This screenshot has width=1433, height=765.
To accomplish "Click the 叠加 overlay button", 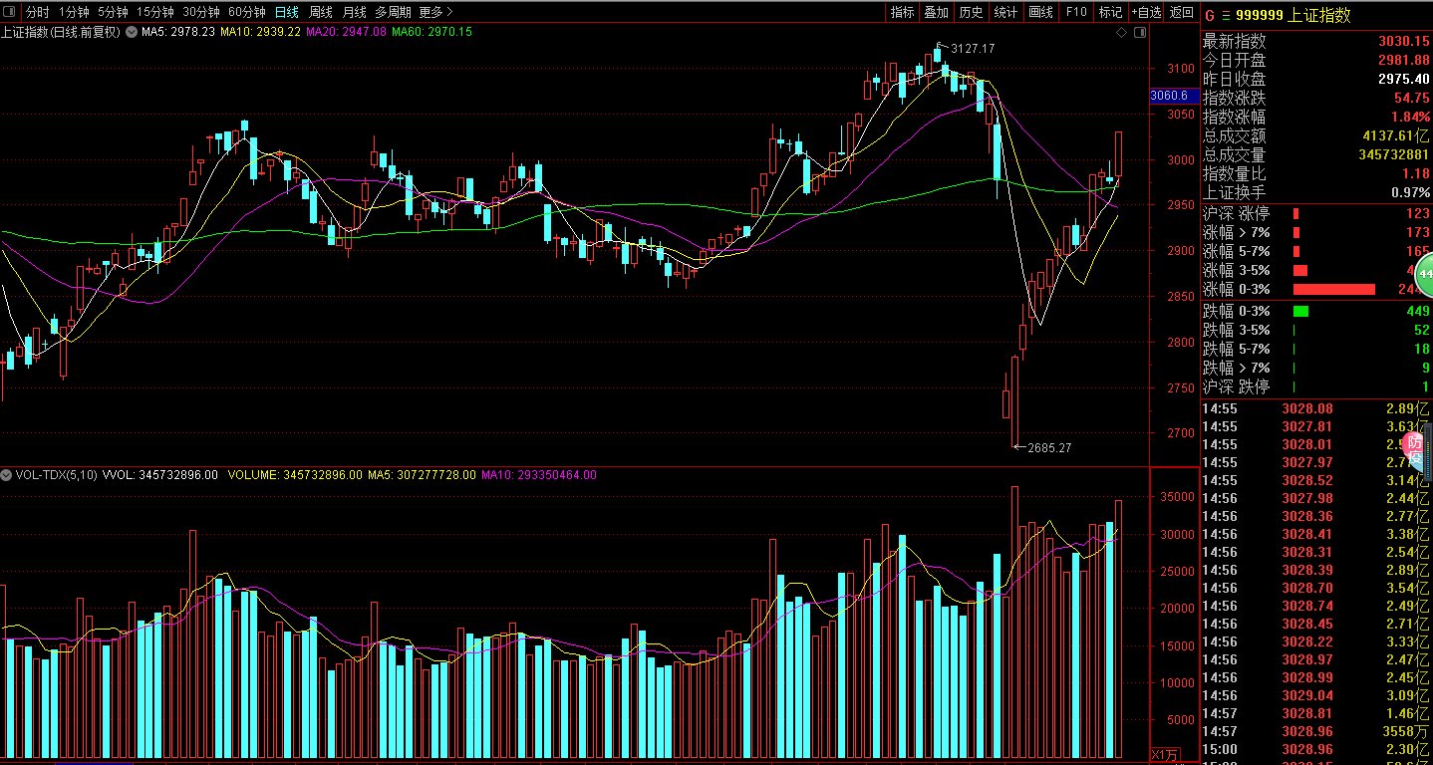I will (x=937, y=12).
